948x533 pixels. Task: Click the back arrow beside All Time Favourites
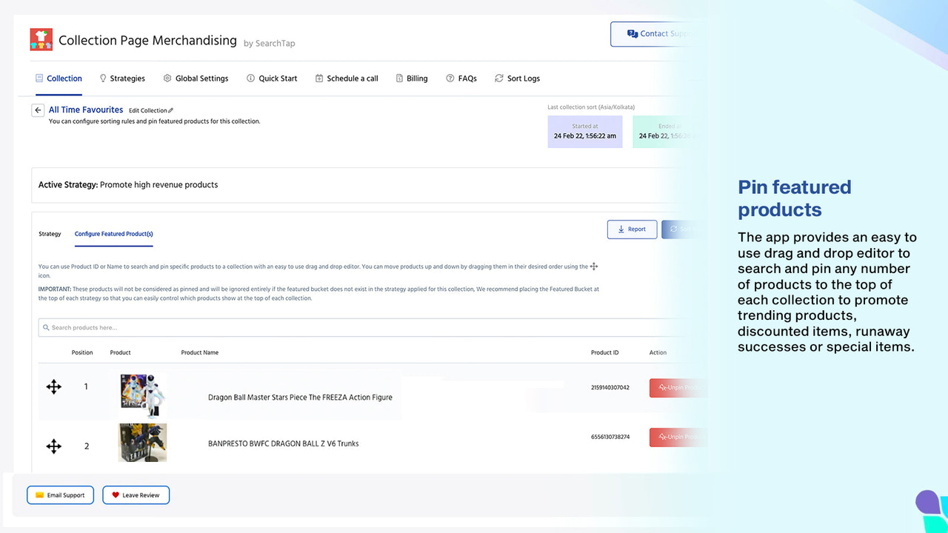tap(38, 110)
